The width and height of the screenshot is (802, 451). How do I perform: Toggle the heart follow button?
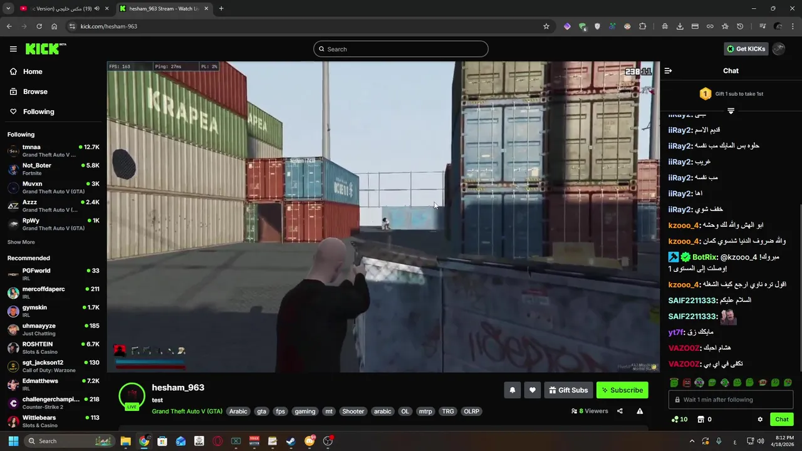point(532,390)
